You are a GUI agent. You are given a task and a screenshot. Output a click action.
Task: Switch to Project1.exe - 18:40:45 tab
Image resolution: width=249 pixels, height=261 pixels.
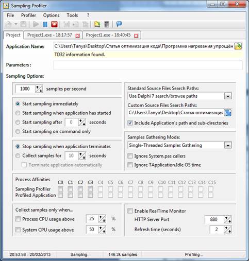108,35
